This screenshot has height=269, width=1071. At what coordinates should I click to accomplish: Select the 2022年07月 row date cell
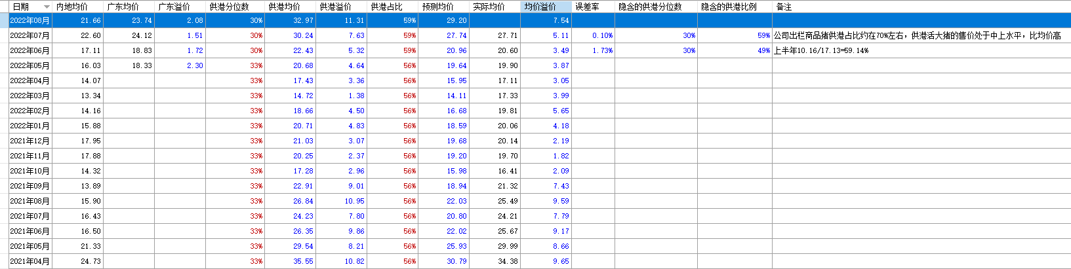[30, 35]
